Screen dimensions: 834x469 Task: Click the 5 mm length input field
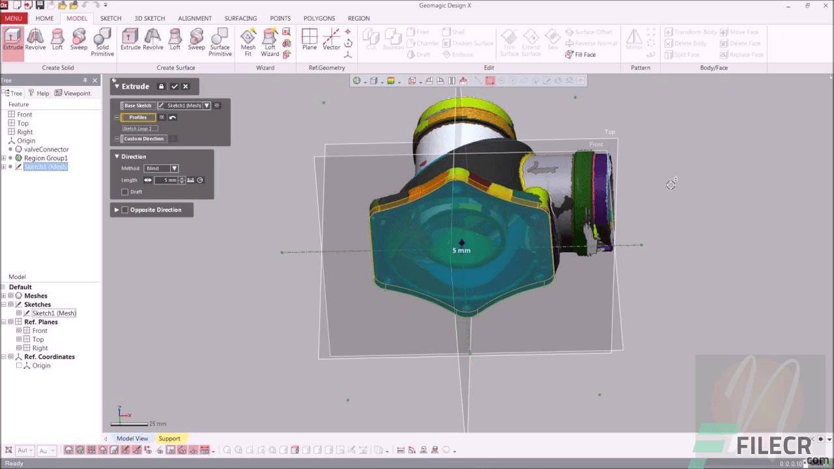[169, 180]
